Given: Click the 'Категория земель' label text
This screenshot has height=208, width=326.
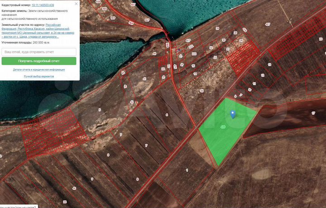Looking at the screenshot, I should click(14, 11).
